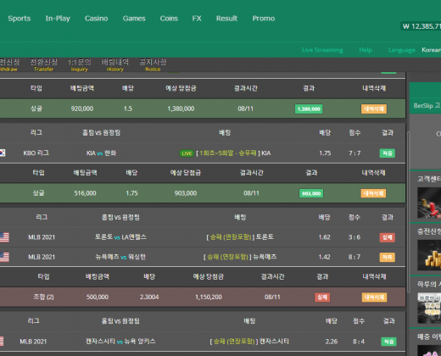Open Coins section
This screenshot has height=356, width=441.
point(169,19)
